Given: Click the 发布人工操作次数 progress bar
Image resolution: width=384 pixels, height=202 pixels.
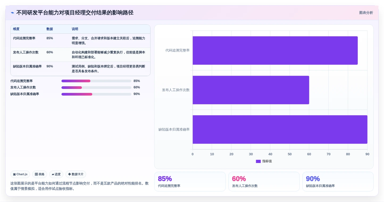Looking at the screenshot, I should coord(96,88).
